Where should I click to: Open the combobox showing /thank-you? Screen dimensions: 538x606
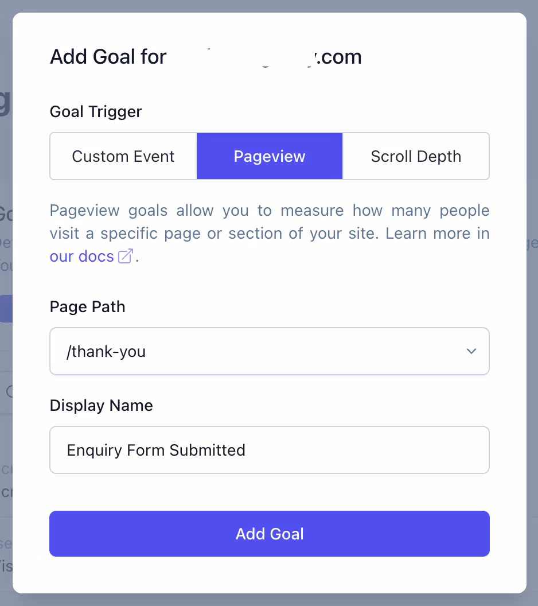click(x=269, y=351)
